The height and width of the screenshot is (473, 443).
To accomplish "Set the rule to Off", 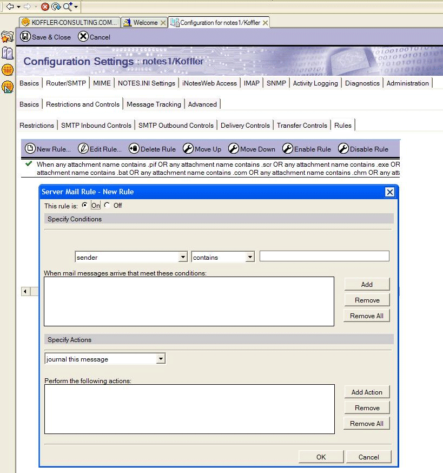I will (107, 206).
